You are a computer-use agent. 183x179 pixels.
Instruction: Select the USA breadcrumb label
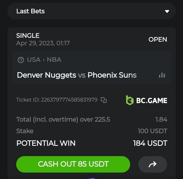(34, 60)
